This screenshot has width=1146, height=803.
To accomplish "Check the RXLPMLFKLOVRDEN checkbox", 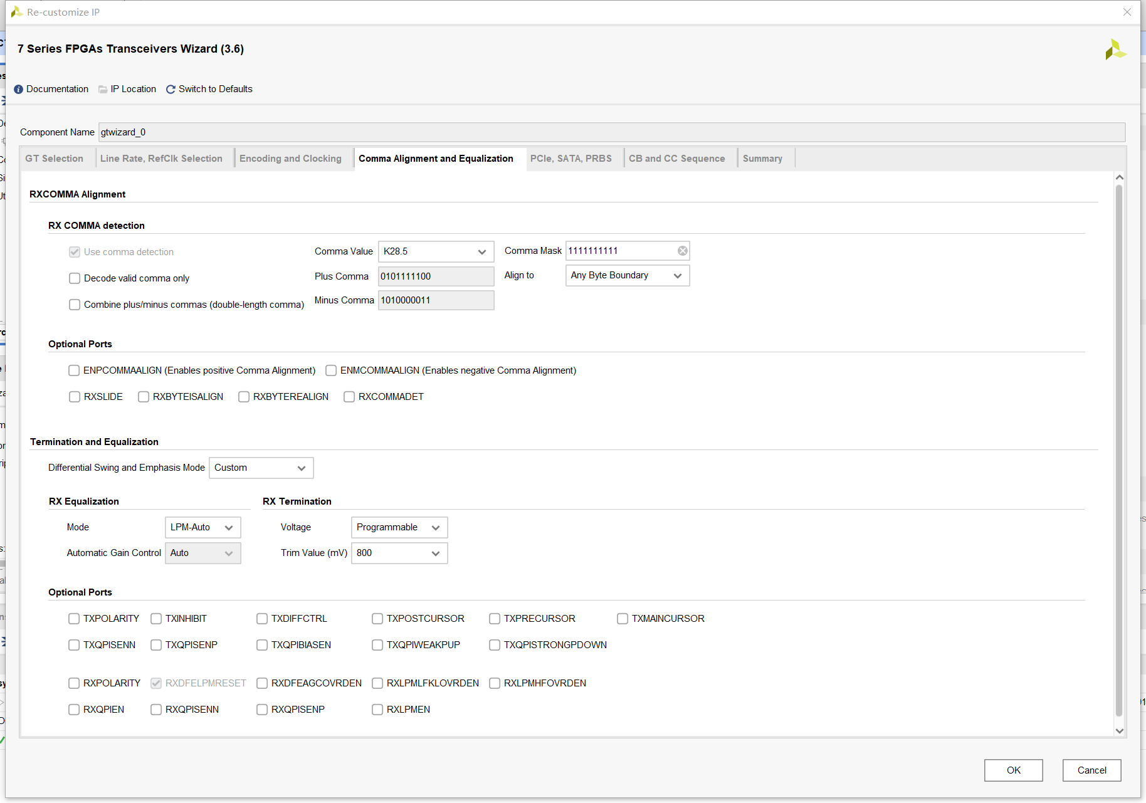I will (377, 683).
